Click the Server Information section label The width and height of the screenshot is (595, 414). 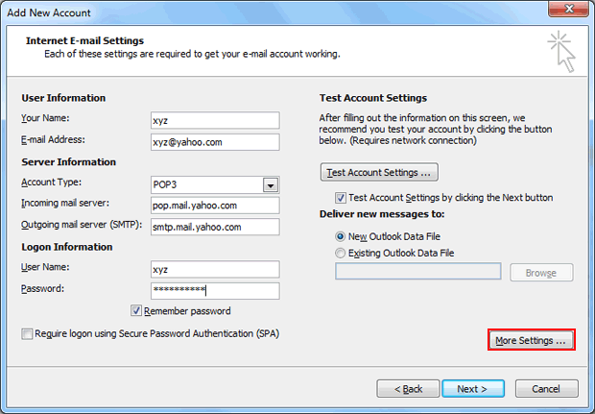69,162
